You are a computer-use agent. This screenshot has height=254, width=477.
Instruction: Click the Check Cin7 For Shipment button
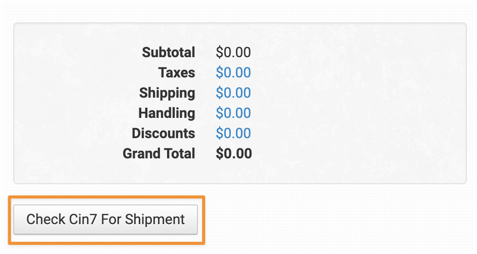(x=105, y=220)
